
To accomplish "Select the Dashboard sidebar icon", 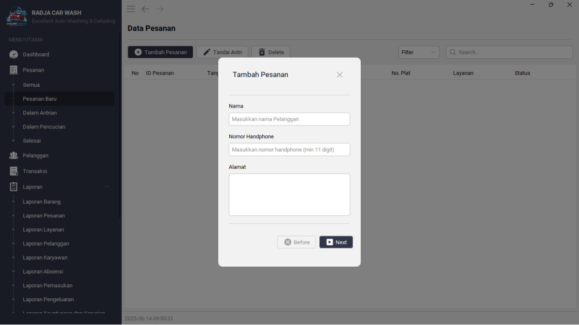I will (14, 54).
